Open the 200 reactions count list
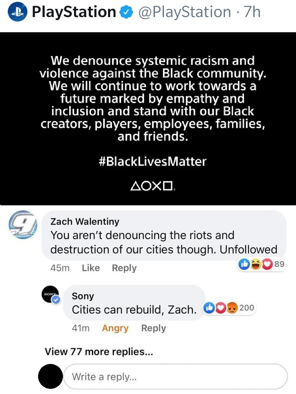 (247, 308)
